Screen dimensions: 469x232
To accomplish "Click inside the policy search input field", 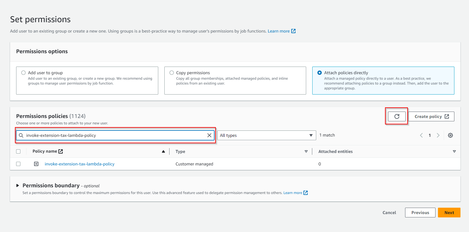I will click(113, 135).
